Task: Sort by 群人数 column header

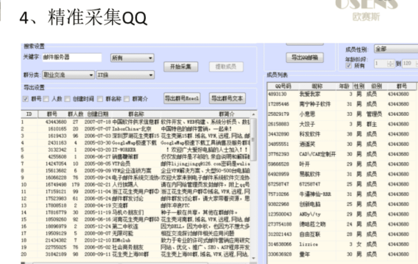Action: [x=76, y=114]
